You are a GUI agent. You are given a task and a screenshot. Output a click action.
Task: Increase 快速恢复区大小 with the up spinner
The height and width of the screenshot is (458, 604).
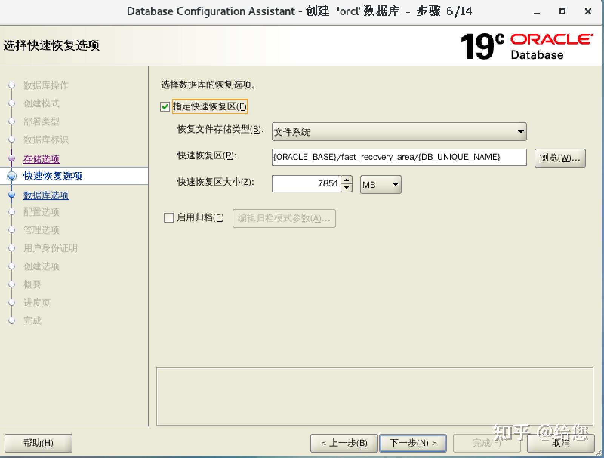click(x=347, y=180)
